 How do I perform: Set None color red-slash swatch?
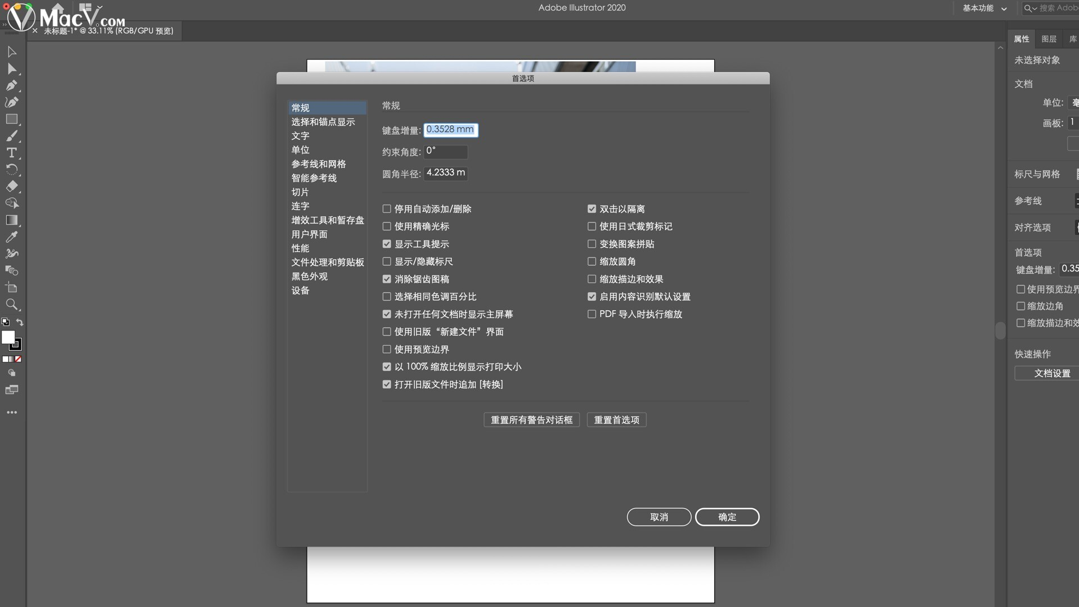tap(19, 359)
